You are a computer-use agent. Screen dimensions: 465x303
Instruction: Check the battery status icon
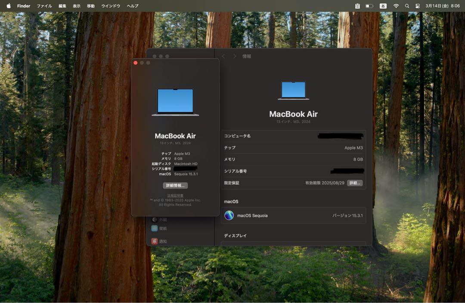click(369, 6)
